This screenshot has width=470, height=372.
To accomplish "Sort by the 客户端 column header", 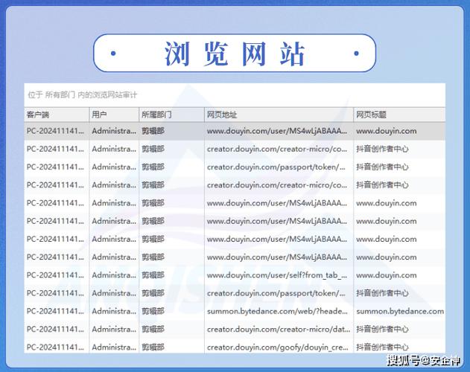I will [57, 115].
